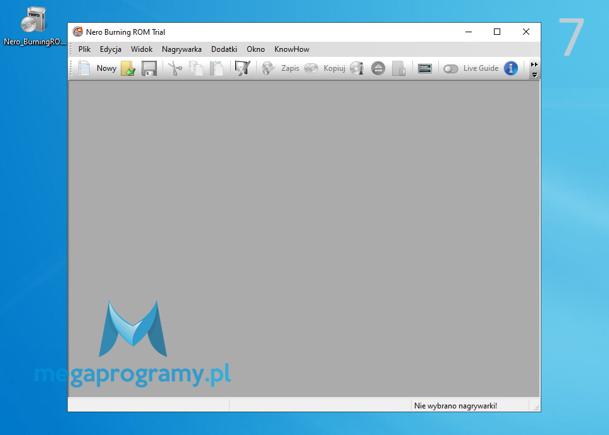Start burning with the Zapis button
609x435 pixels.
(280, 68)
